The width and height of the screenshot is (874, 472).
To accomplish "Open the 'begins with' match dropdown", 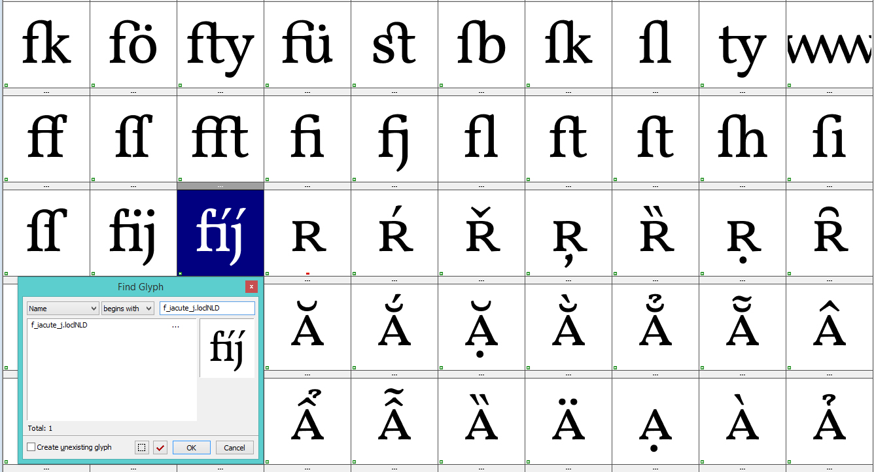I will (128, 309).
